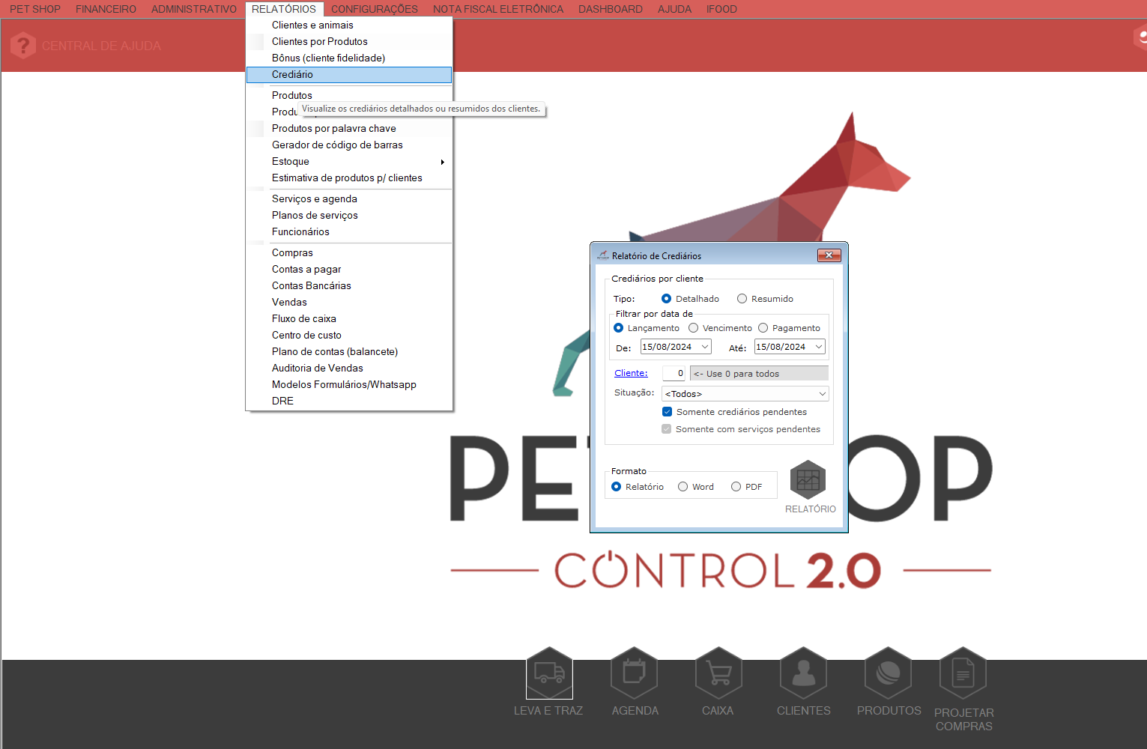
Task: Close the Relatório de Crediários dialog
Action: click(x=829, y=255)
